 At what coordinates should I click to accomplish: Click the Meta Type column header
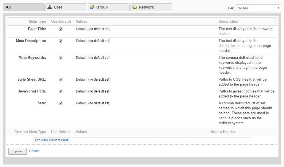[x=37, y=22]
